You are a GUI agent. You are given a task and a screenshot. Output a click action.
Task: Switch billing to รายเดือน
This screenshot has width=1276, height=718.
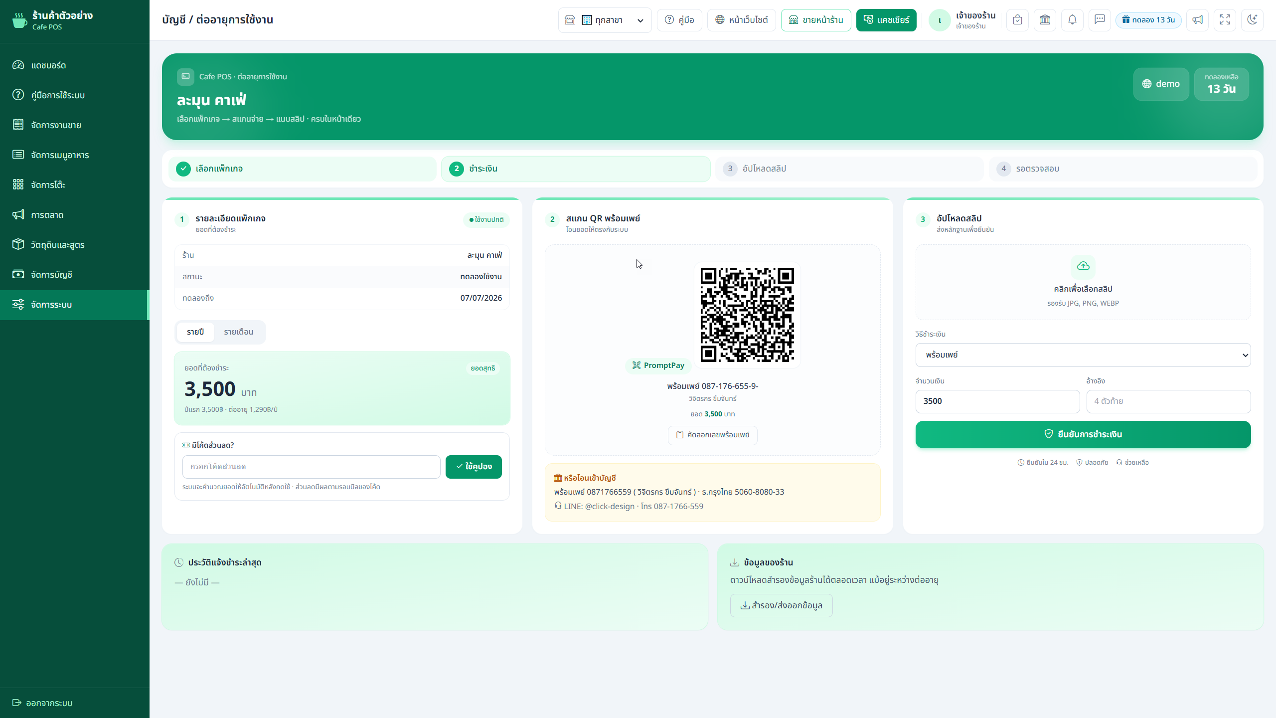point(239,332)
